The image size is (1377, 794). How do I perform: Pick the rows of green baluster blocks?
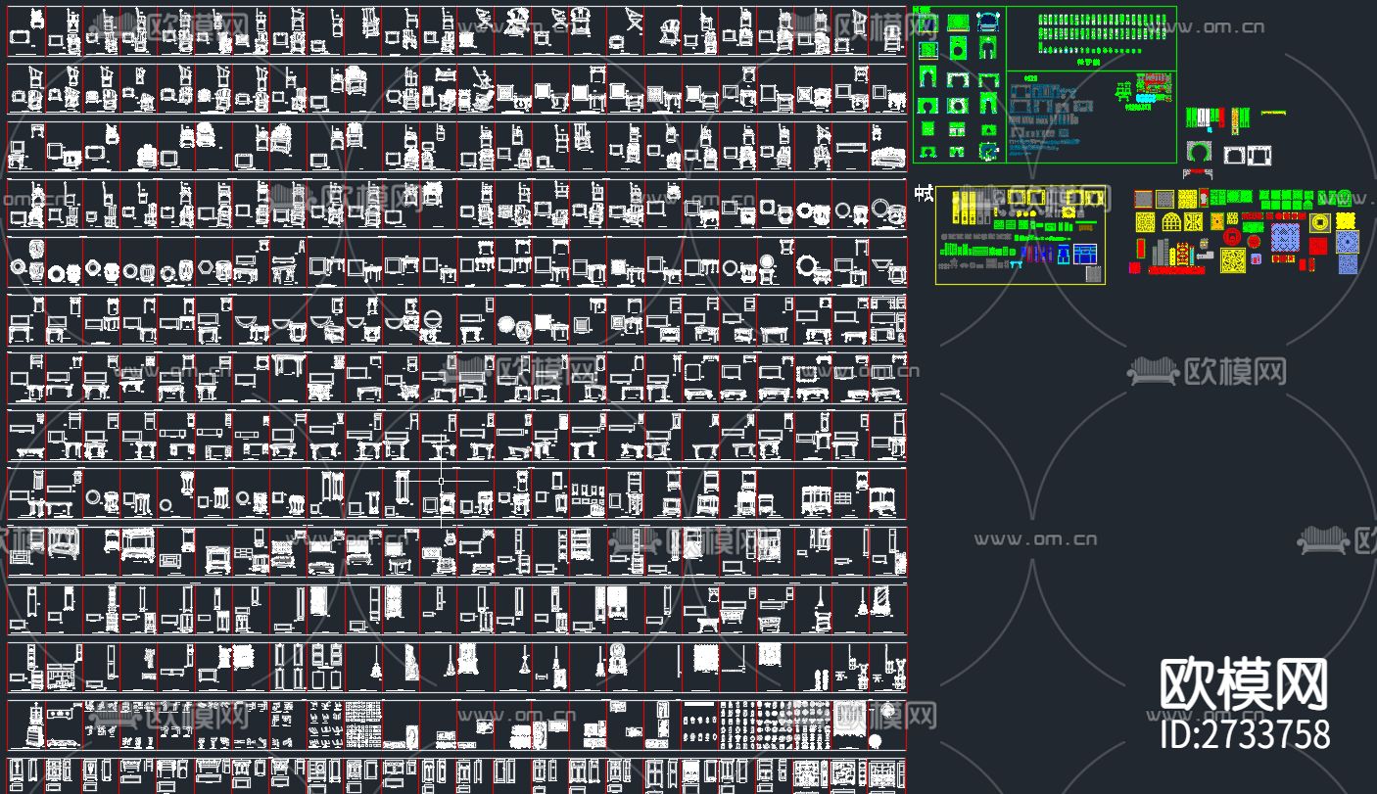(1102, 33)
